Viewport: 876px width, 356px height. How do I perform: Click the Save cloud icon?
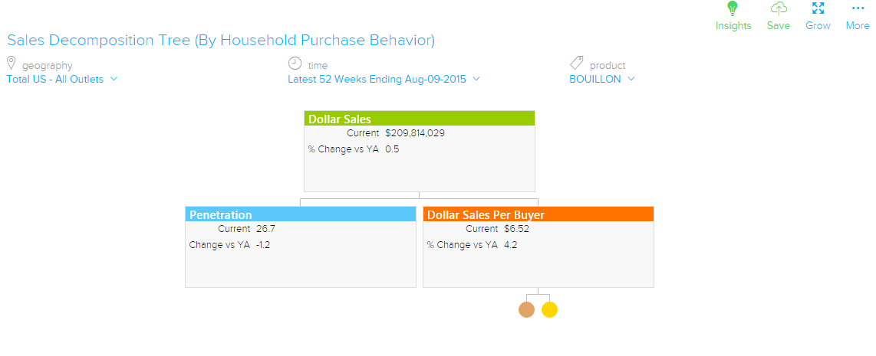(x=779, y=8)
